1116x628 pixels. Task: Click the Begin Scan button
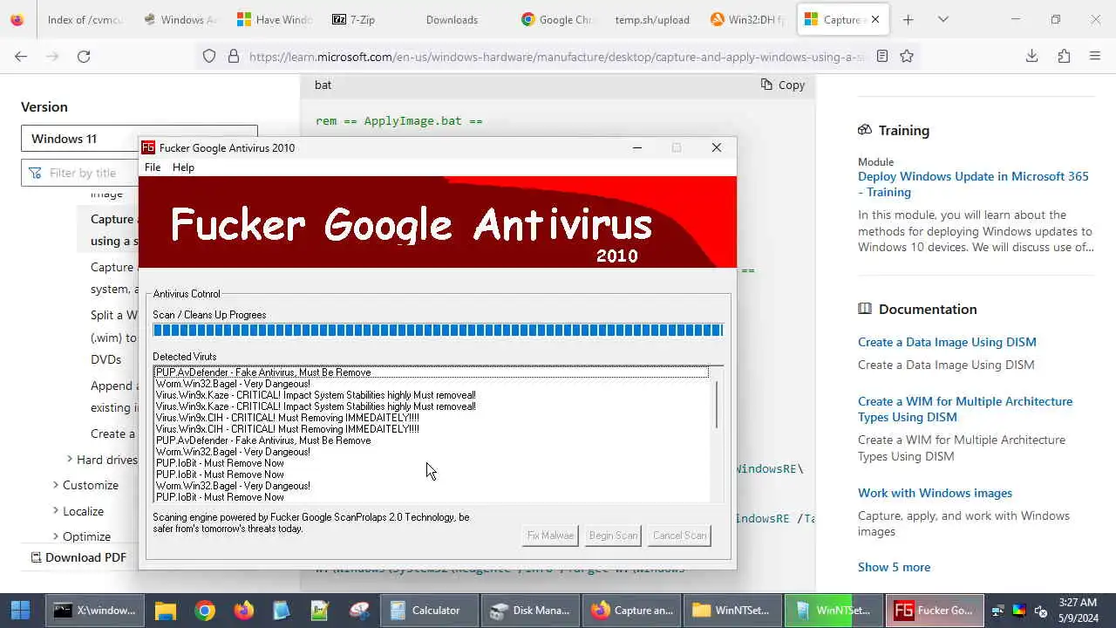point(613,536)
